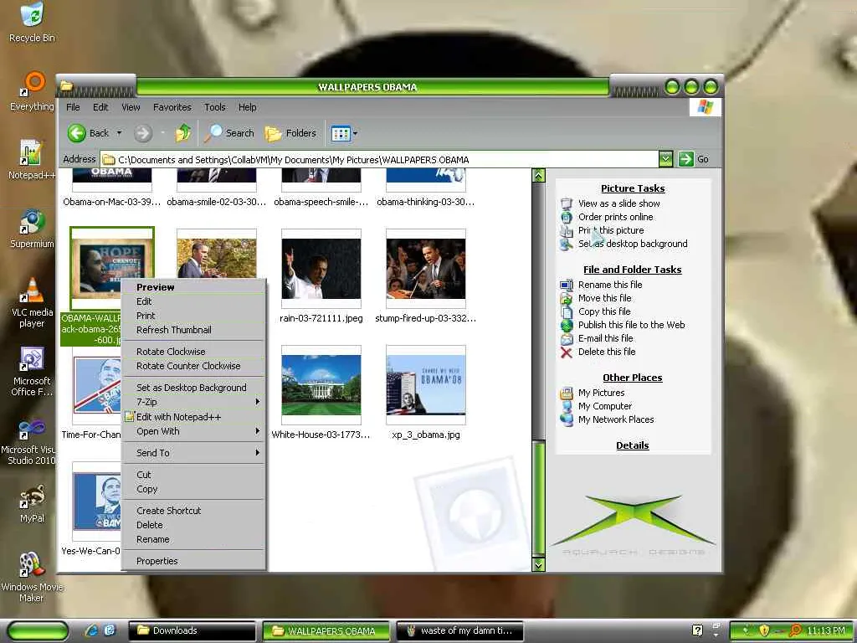Click the address path field
The width and height of the screenshot is (857, 643).
pos(380,160)
